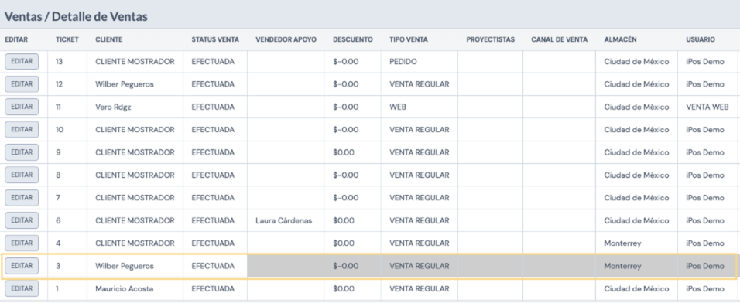Sort by STATUS VENTA header

(x=215, y=39)
